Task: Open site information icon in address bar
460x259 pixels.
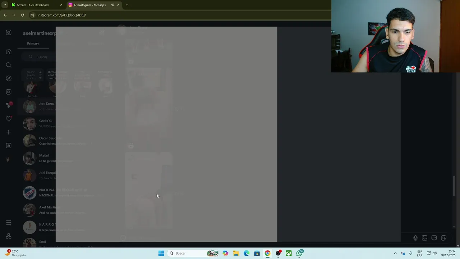Action: [33, 15]
